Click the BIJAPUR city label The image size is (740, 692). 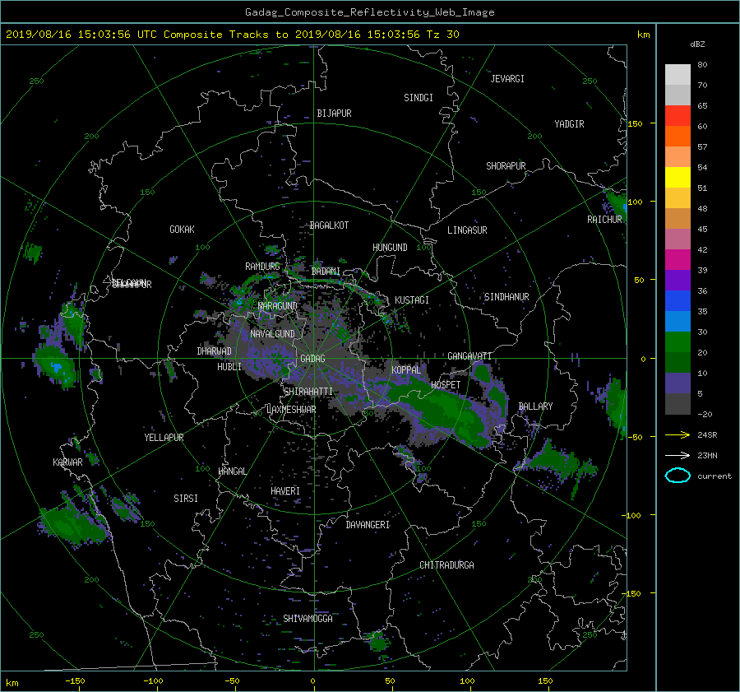(334, 114)
